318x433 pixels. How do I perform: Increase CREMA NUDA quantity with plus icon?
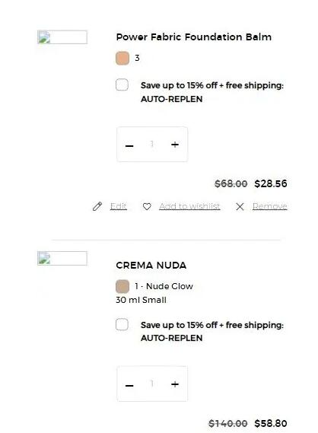pyautogui.click(x=175, y=384)
